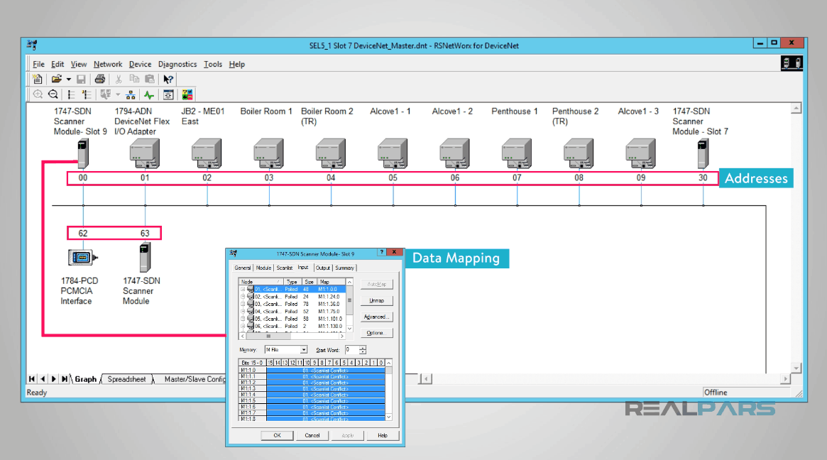Select the Penthouse 1 device icon

pos(516,153)
